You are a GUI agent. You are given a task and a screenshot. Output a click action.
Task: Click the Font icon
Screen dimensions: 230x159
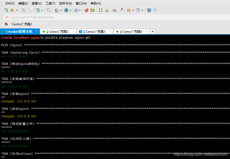(76, 10)
